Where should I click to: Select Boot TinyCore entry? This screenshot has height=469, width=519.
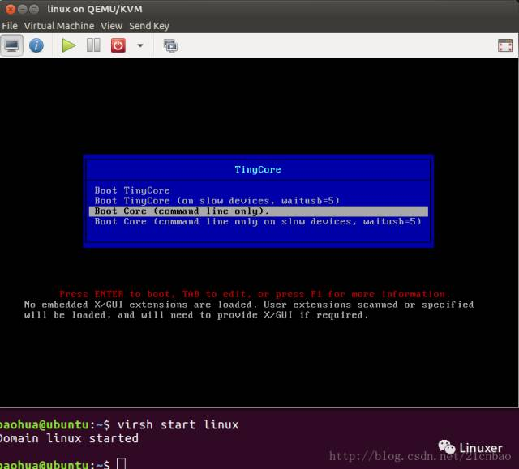[258, 190]
